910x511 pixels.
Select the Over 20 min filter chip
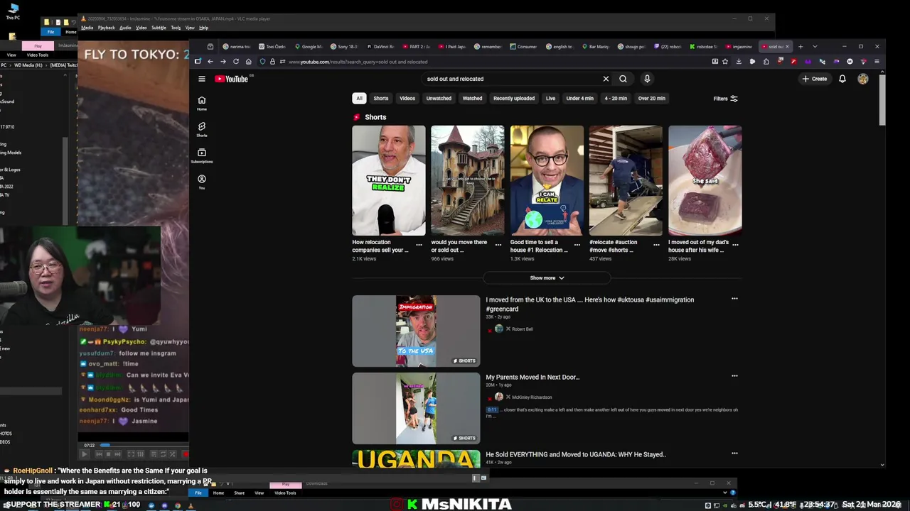(652, 99)
